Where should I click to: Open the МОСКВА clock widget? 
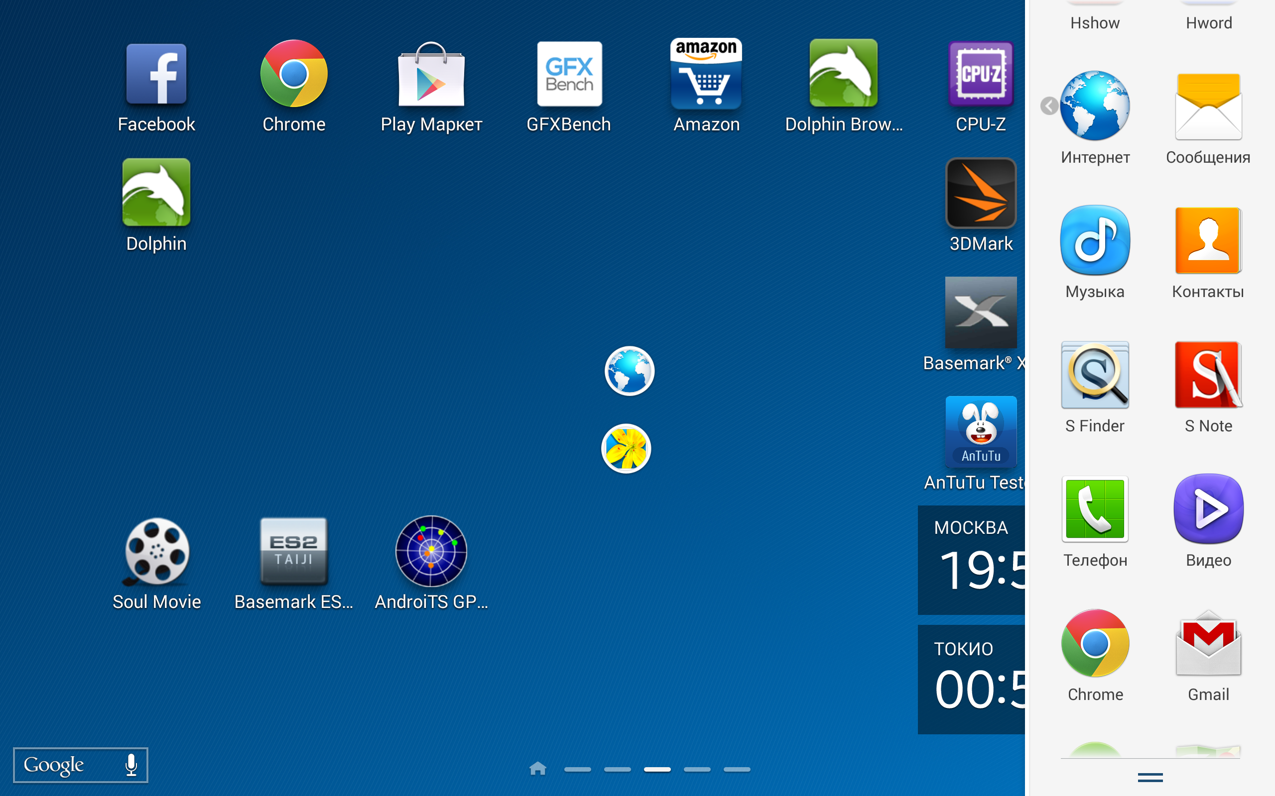(x=972, y=560)
